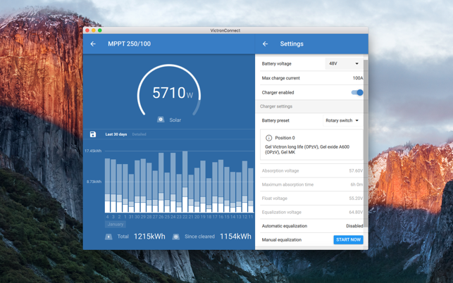Open the Battery voltage 48V dropdown
The width and height of the screenshot is (453, 283).
pyautogui.click(x=343, y=63)
